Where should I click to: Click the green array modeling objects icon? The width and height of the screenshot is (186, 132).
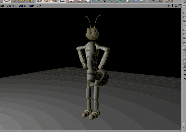(119, 1)
